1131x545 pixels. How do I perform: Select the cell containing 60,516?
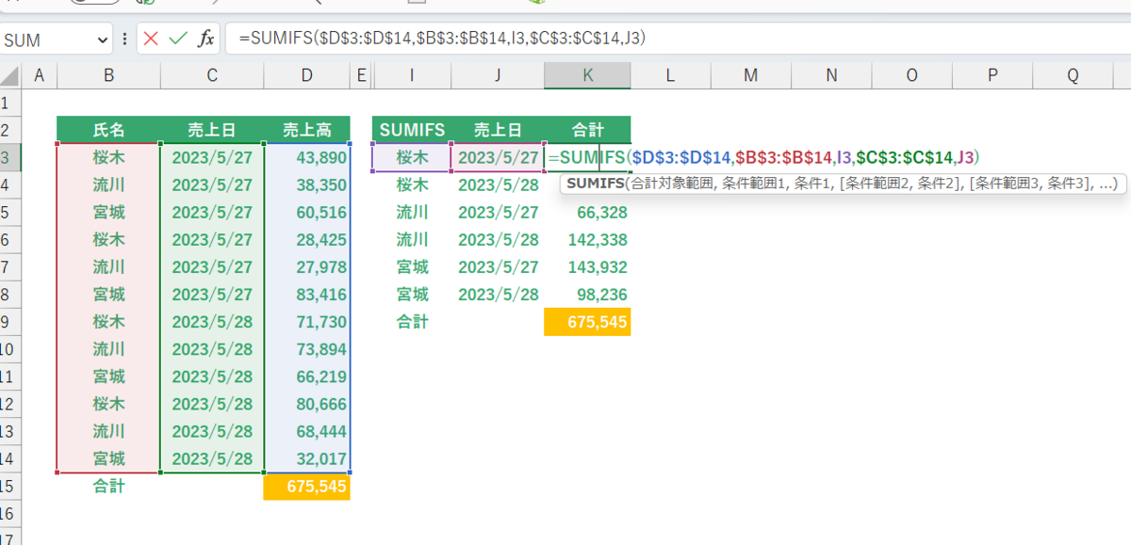coord(306,212)
